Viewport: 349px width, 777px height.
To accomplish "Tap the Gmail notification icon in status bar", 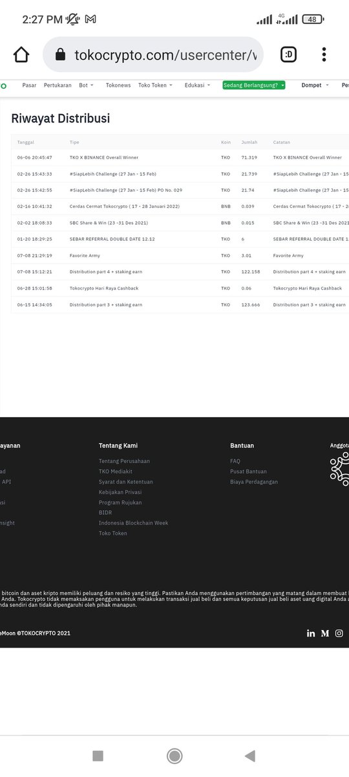I will pos(90,19).
